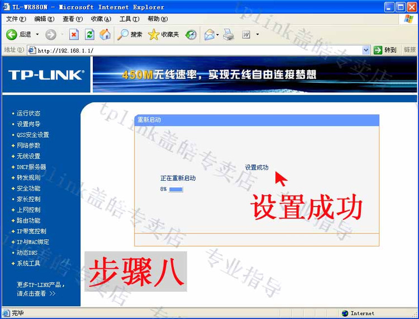Click the Refresh page icon
419x319 pixels.
(x=89, y=35)
